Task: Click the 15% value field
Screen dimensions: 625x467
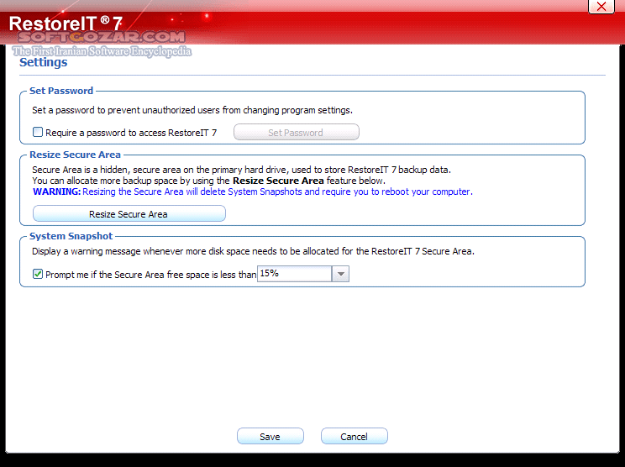Action: pos(295,274)
